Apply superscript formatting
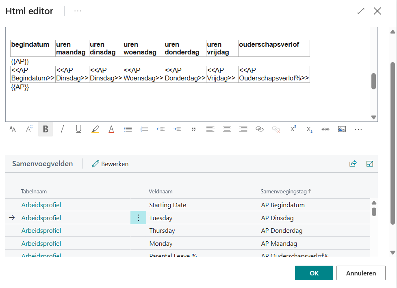 [293, 129]
